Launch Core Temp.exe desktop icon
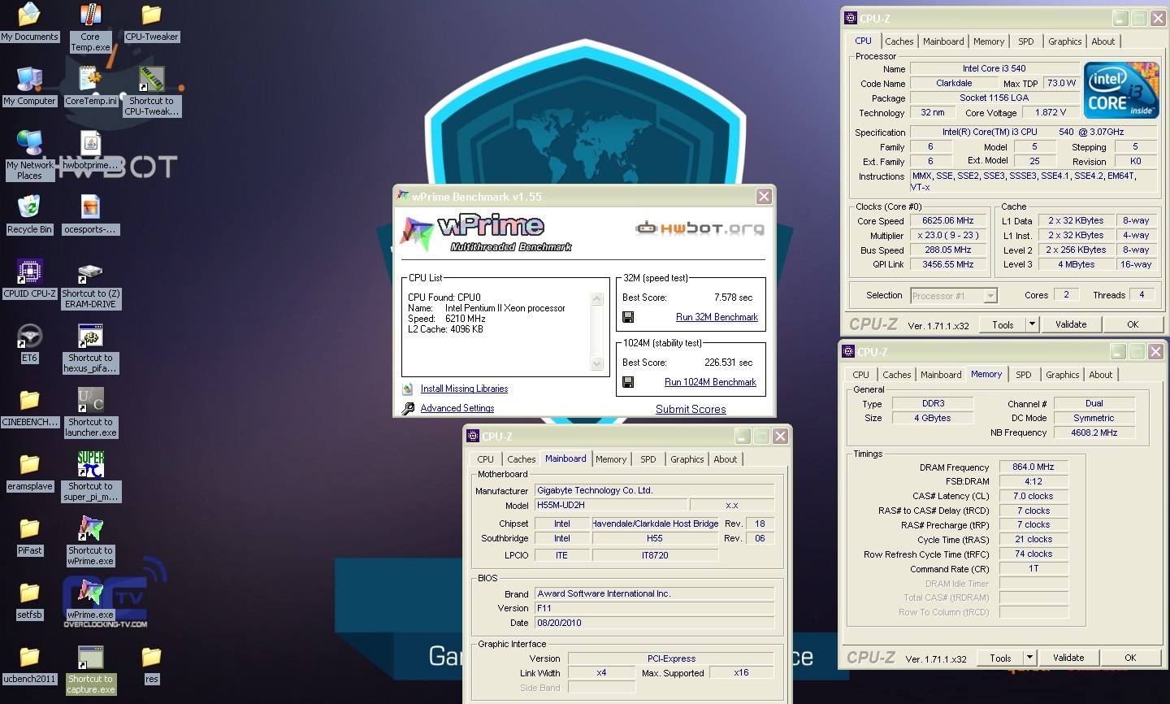The height and width of the screenshot is (704, 1170). point(90,28)
